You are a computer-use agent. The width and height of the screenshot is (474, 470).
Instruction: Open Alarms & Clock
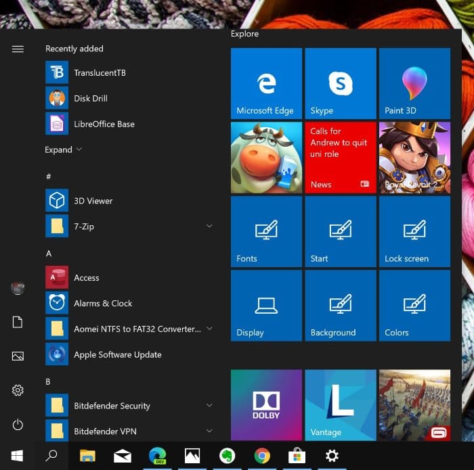pyautogui.click(x=130, y=303)
